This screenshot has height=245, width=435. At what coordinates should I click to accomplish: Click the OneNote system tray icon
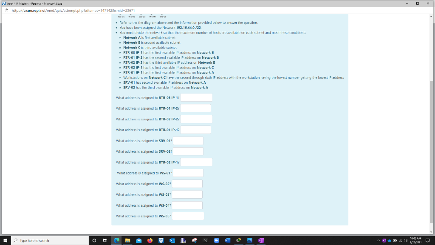(384, 241)
